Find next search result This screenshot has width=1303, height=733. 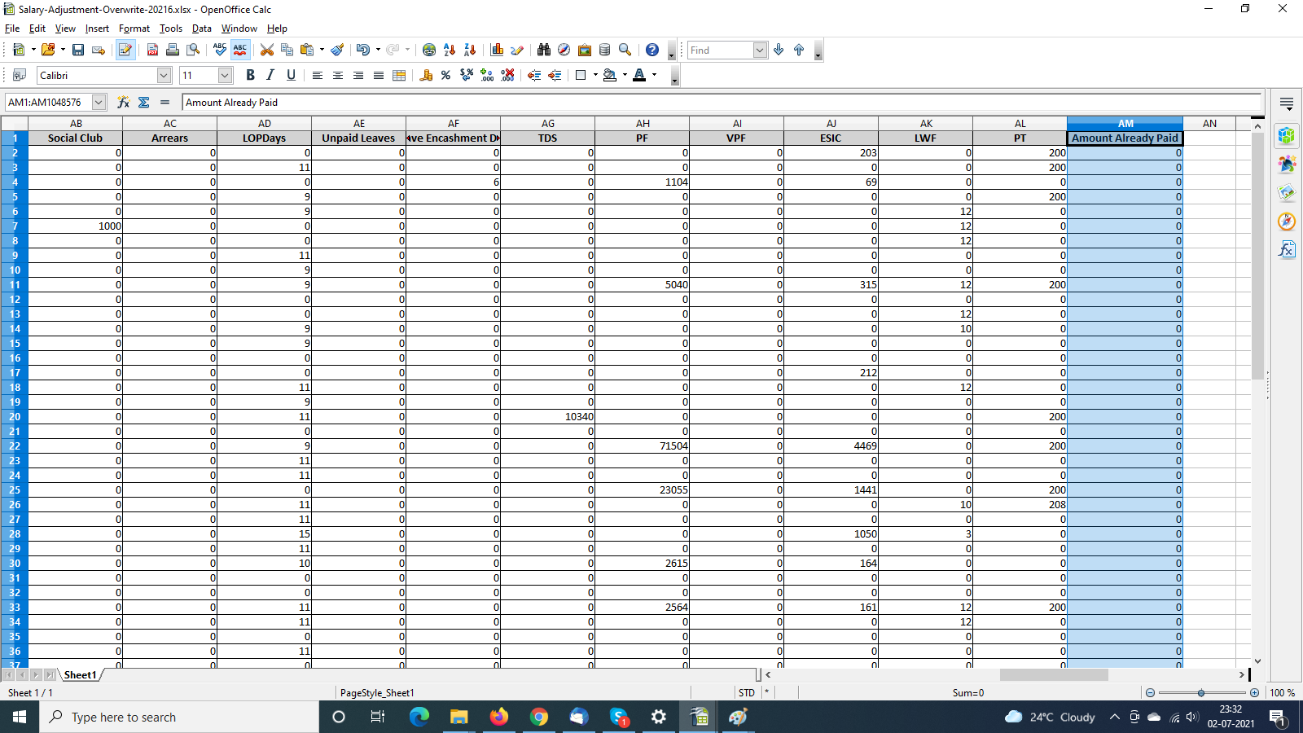pyautogui.click(x=779, y=50)
